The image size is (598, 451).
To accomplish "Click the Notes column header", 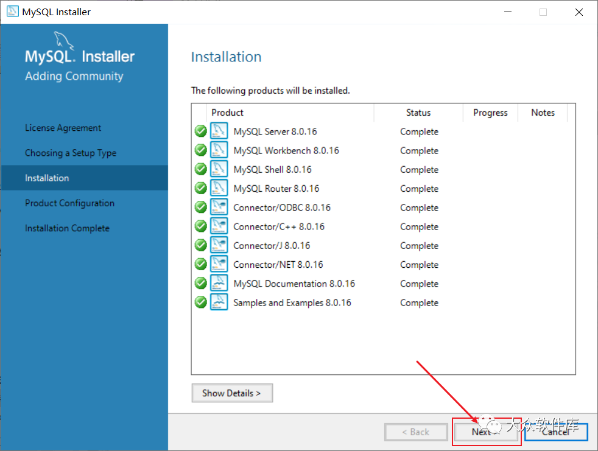I will click(543, 113).
